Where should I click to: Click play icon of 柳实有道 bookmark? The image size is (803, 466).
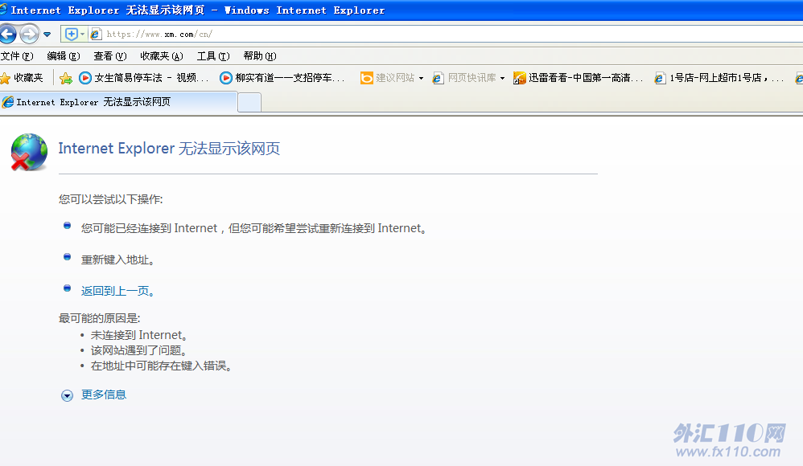pos(225,78)
